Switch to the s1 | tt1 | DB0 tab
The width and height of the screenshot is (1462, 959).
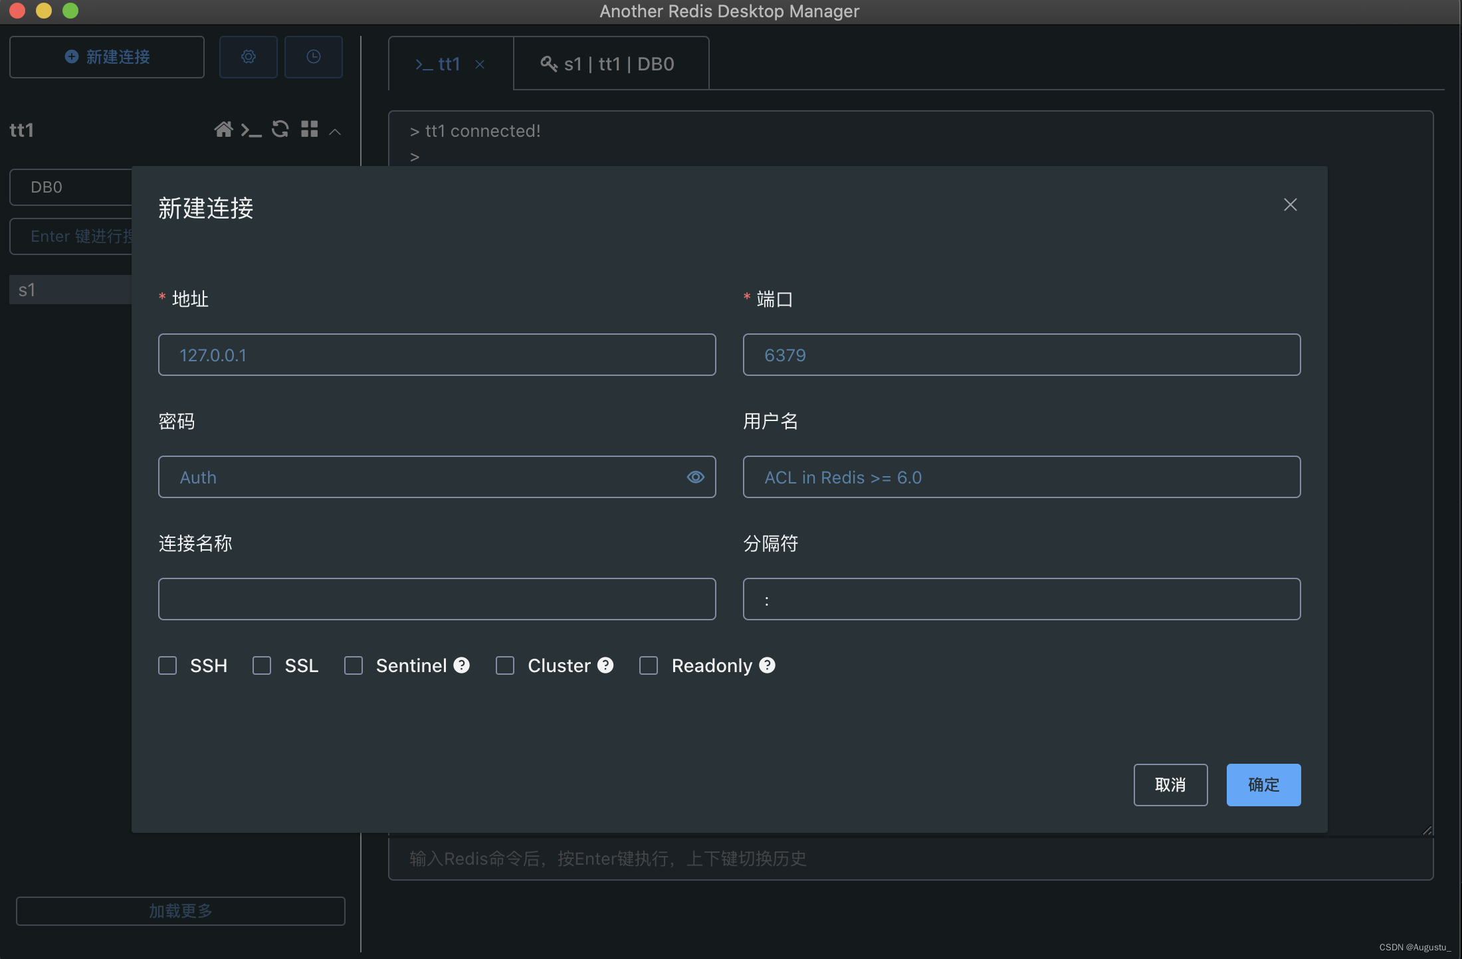pyautogui.click(x=611, y=63)
